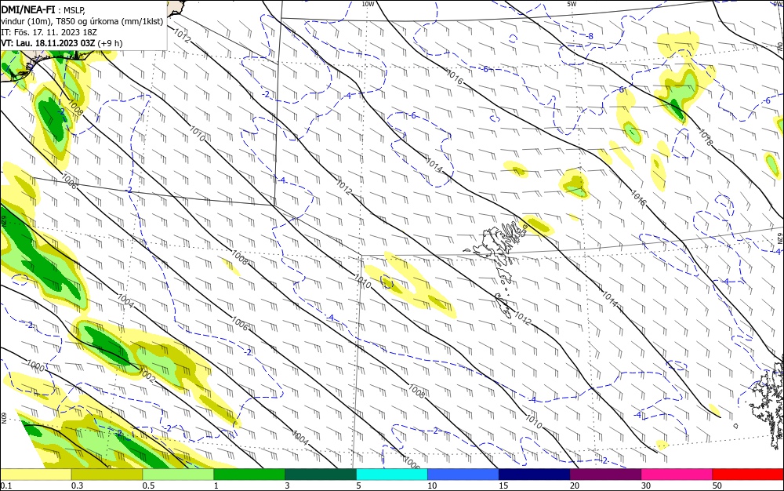Click the 'DMI/NEA-FI' title text
The height and width of the screenshot is (491, 784).
[x=28, y=9]
